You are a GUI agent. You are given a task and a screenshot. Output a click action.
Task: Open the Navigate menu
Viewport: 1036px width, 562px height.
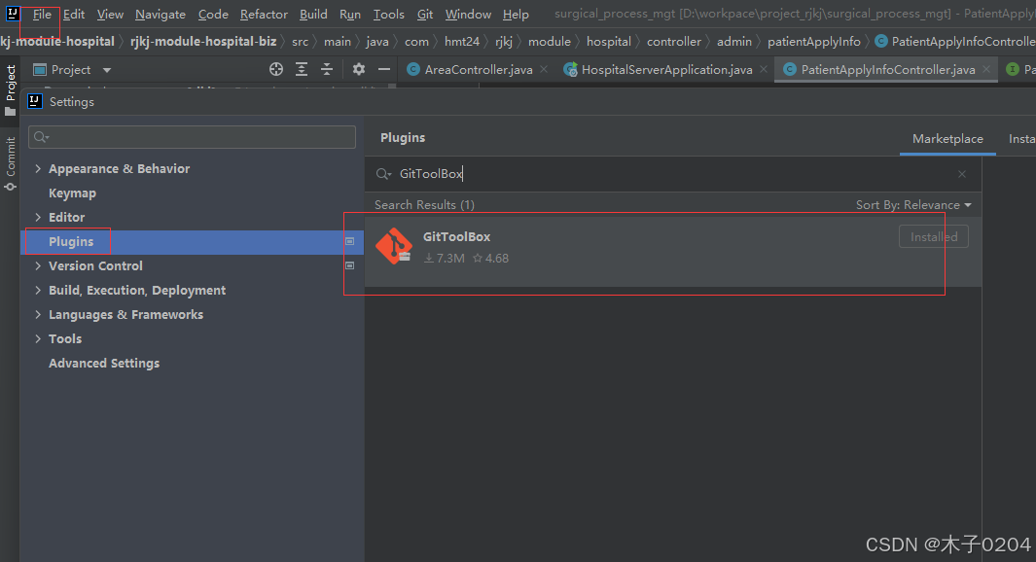(160, 14)
